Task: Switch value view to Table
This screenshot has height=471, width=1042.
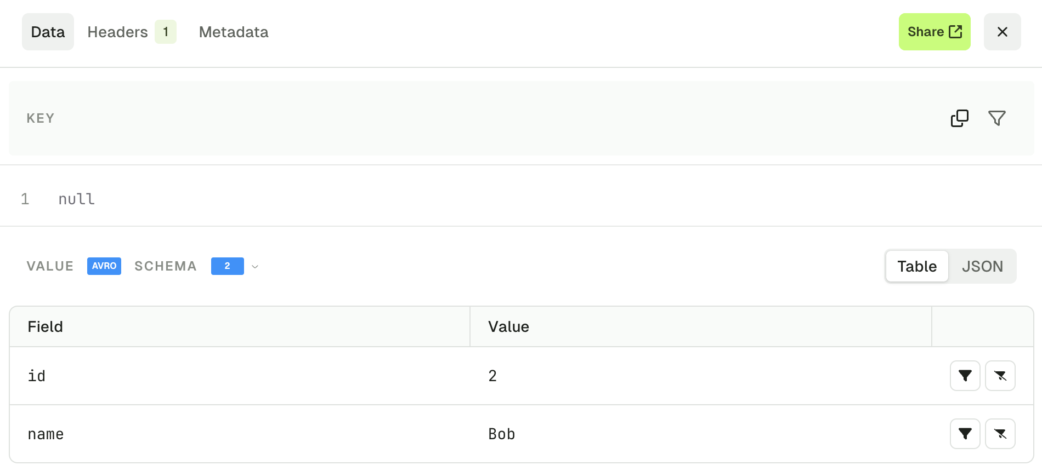Action: tap(917, 266)
